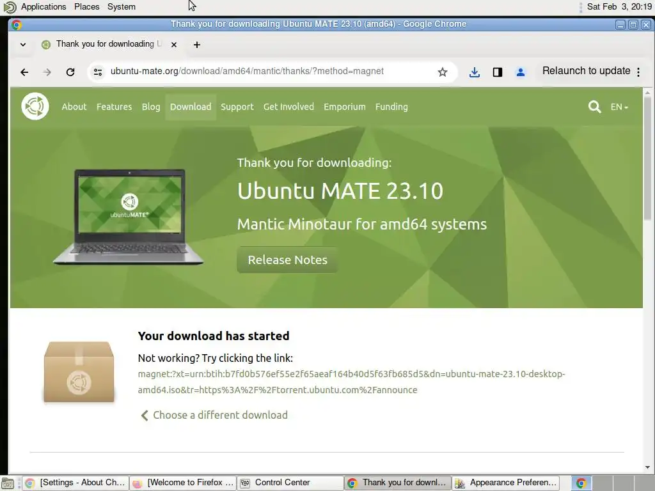Switch to Control Center taskbar window
The height and width of the screenshot is (491, 655).
pyautogui.click(x=290, y=483)
